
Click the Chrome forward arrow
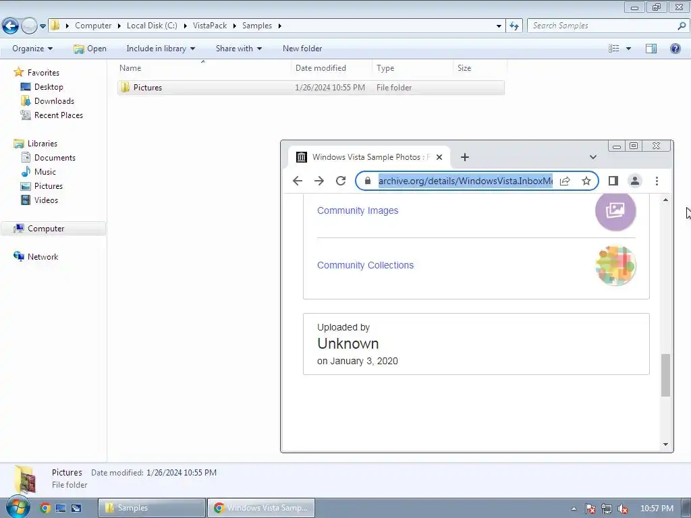319,181
